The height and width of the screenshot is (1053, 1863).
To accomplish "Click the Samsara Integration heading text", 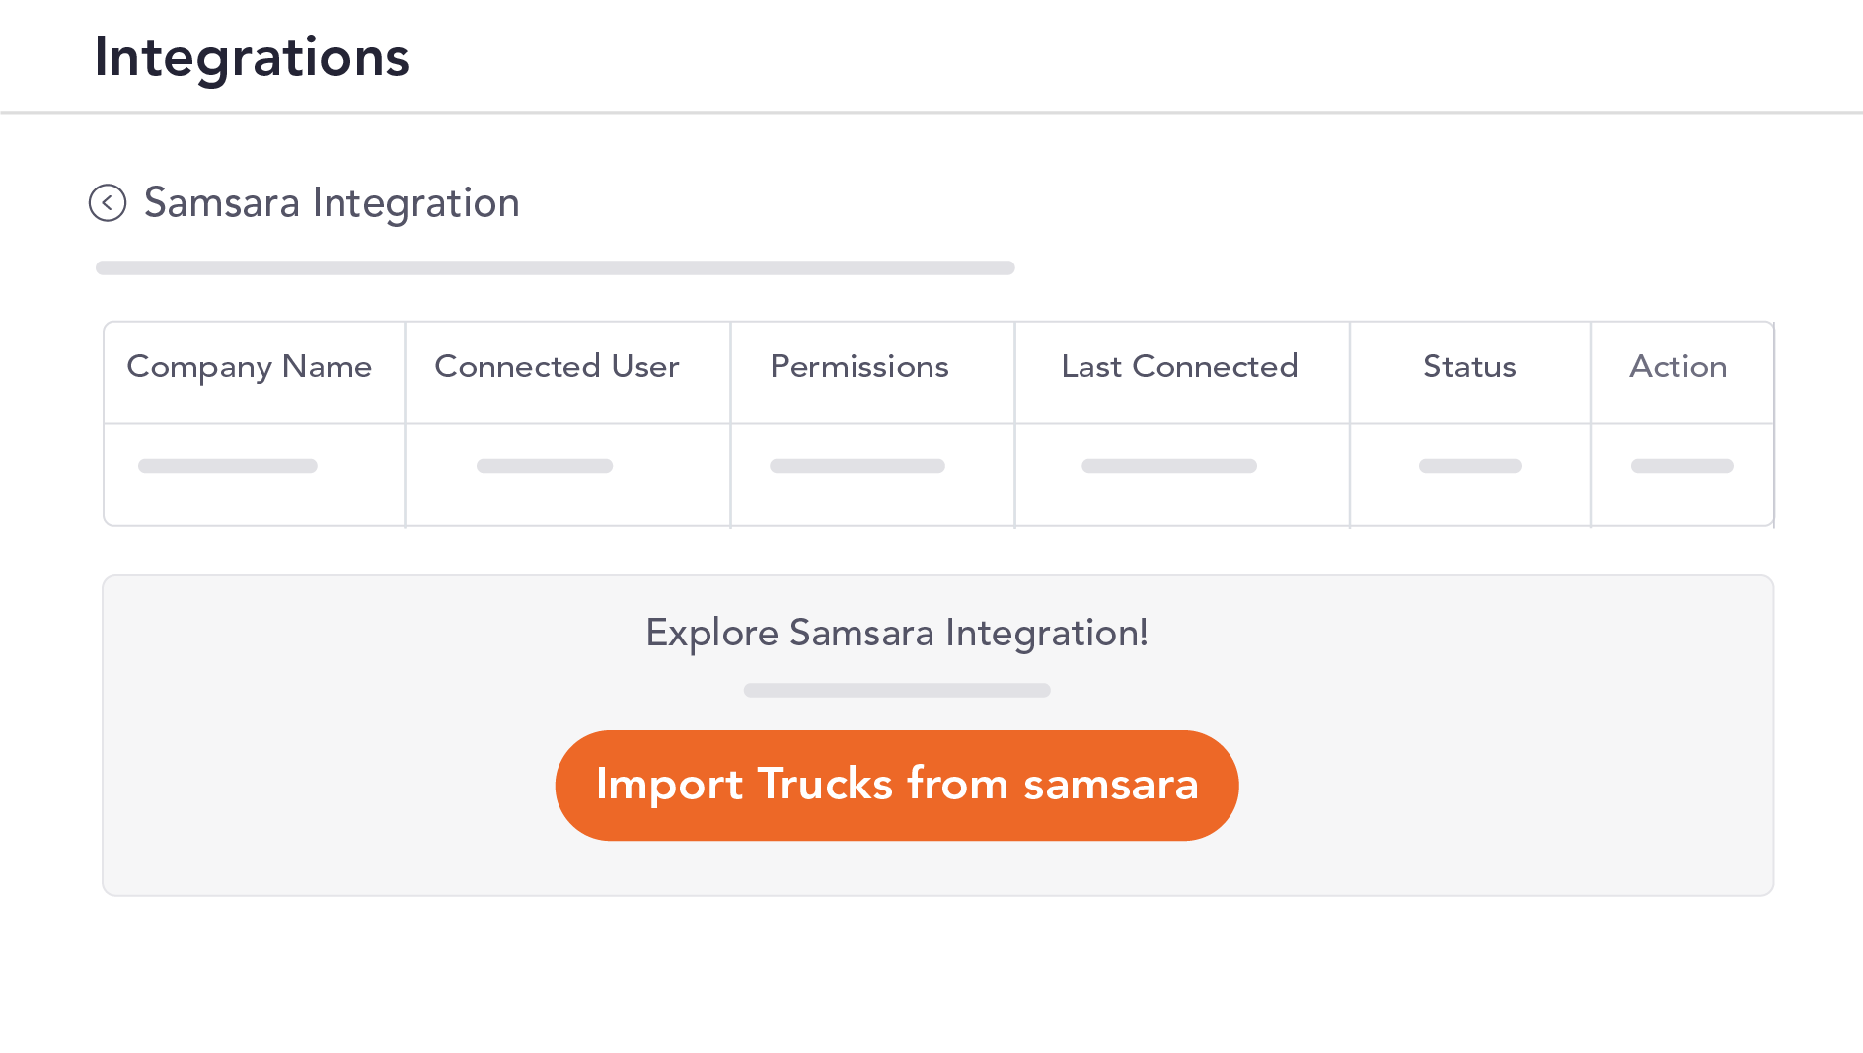I will click(332, 203).
